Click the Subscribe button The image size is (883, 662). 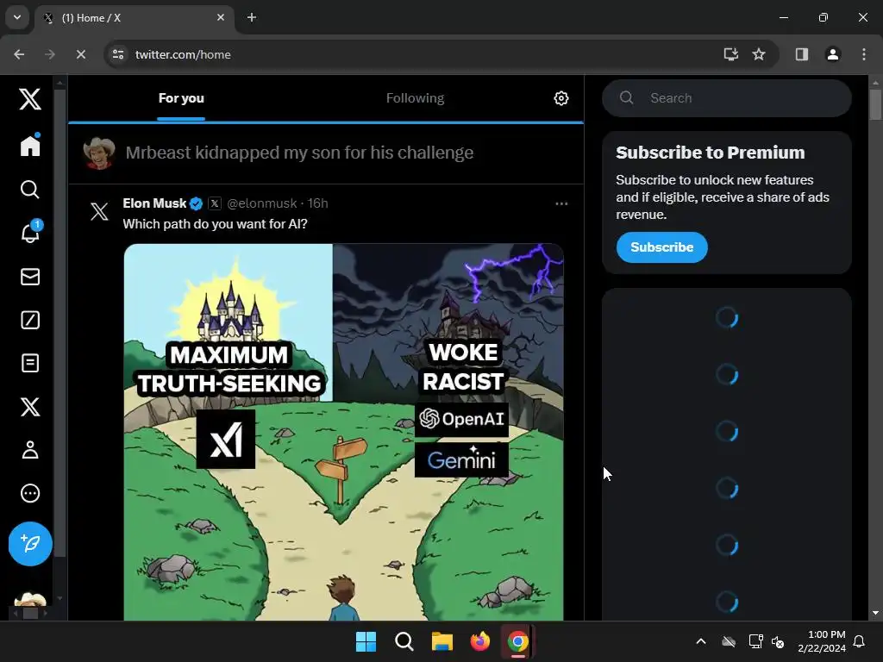661,247
